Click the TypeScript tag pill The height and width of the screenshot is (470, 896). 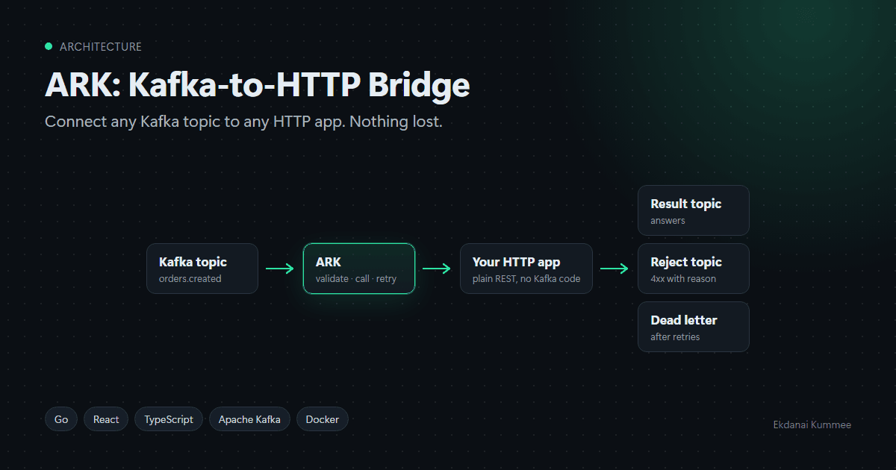coord(169,419)
